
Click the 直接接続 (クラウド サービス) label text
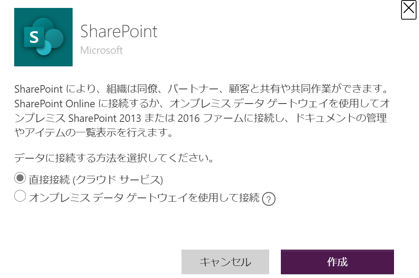(x=96, y=179)
